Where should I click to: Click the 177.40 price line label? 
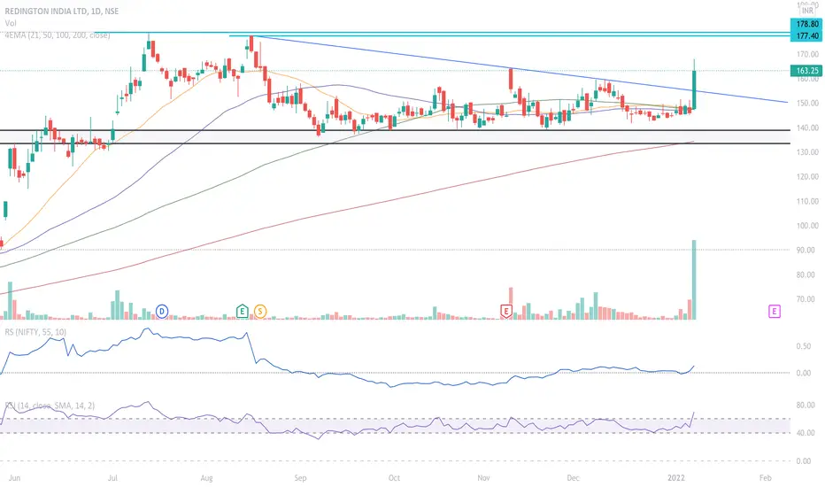click(x=806, y=35)
